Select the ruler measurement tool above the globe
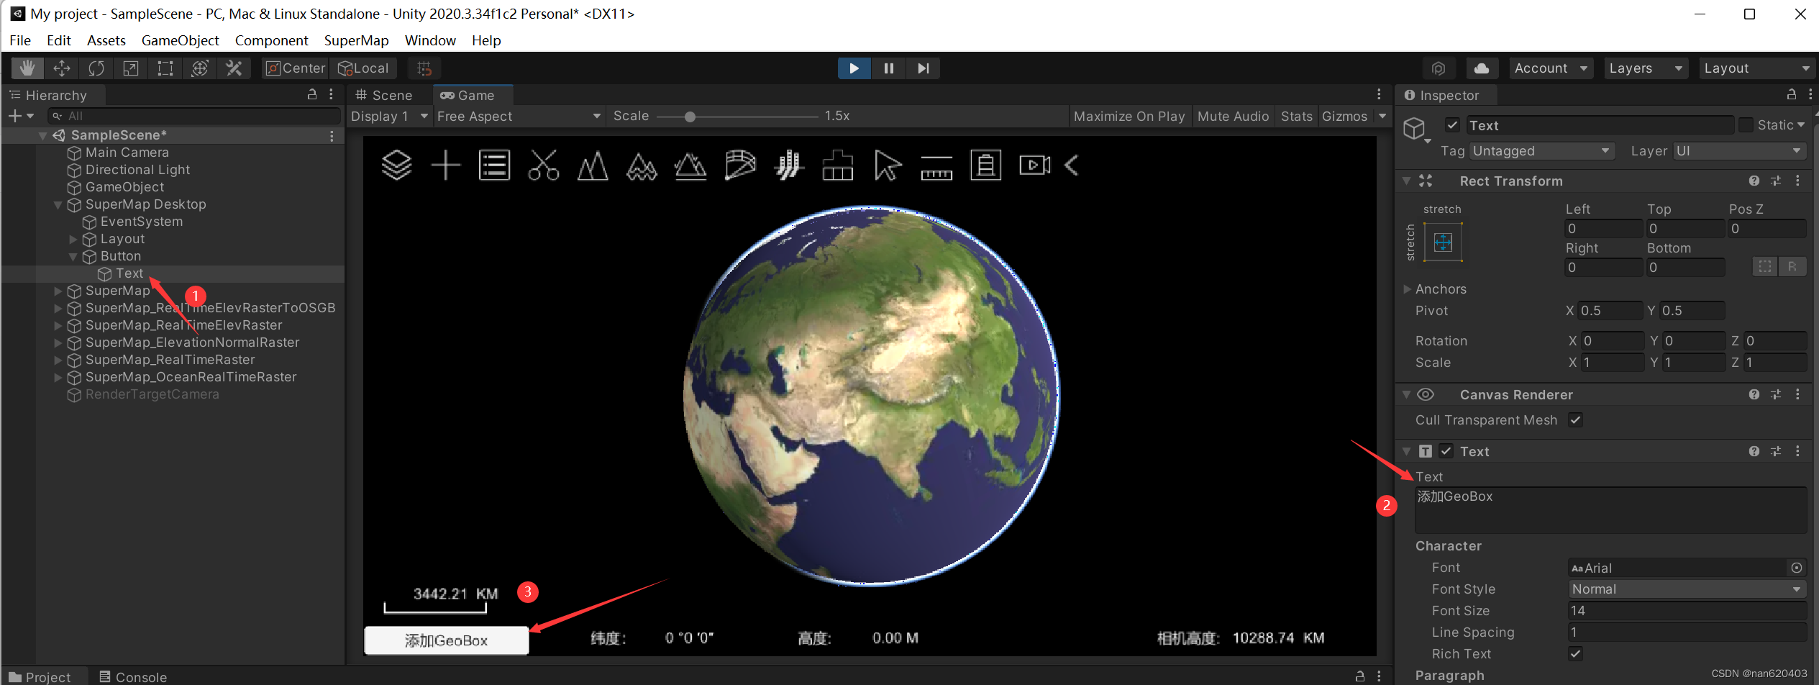The height and width of the screenshot is (685, 1819). (936, 165)
